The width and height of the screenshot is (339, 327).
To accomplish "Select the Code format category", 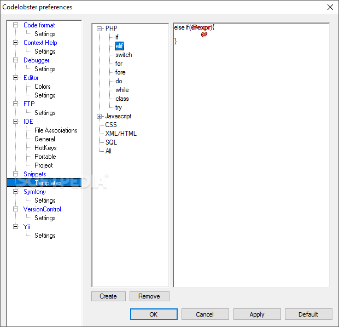I will 39,25.
